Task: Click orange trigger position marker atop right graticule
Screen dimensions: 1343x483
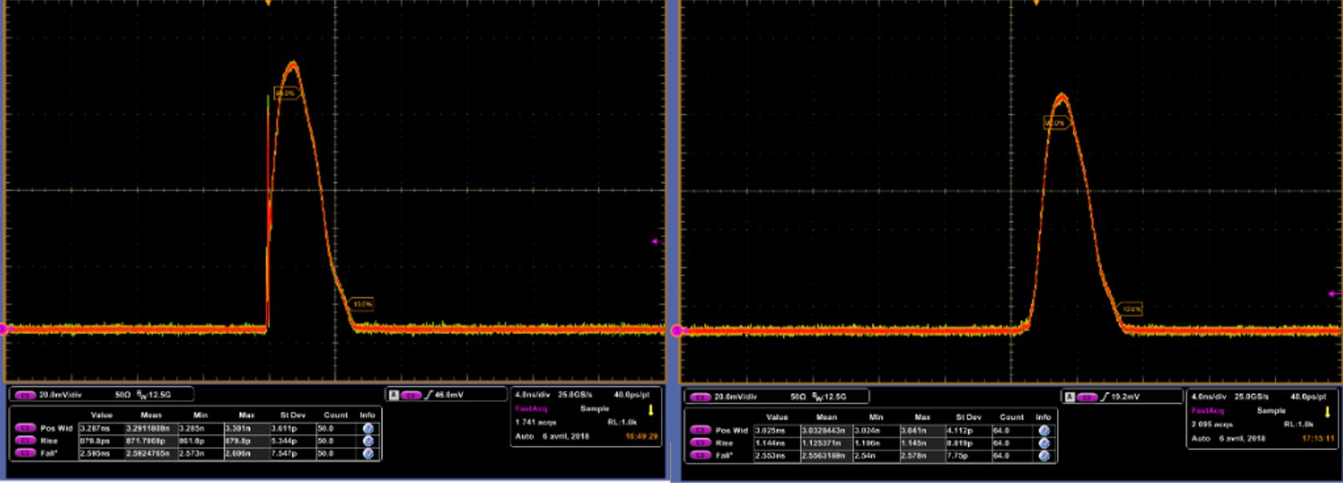Action: pos(1037,3)
